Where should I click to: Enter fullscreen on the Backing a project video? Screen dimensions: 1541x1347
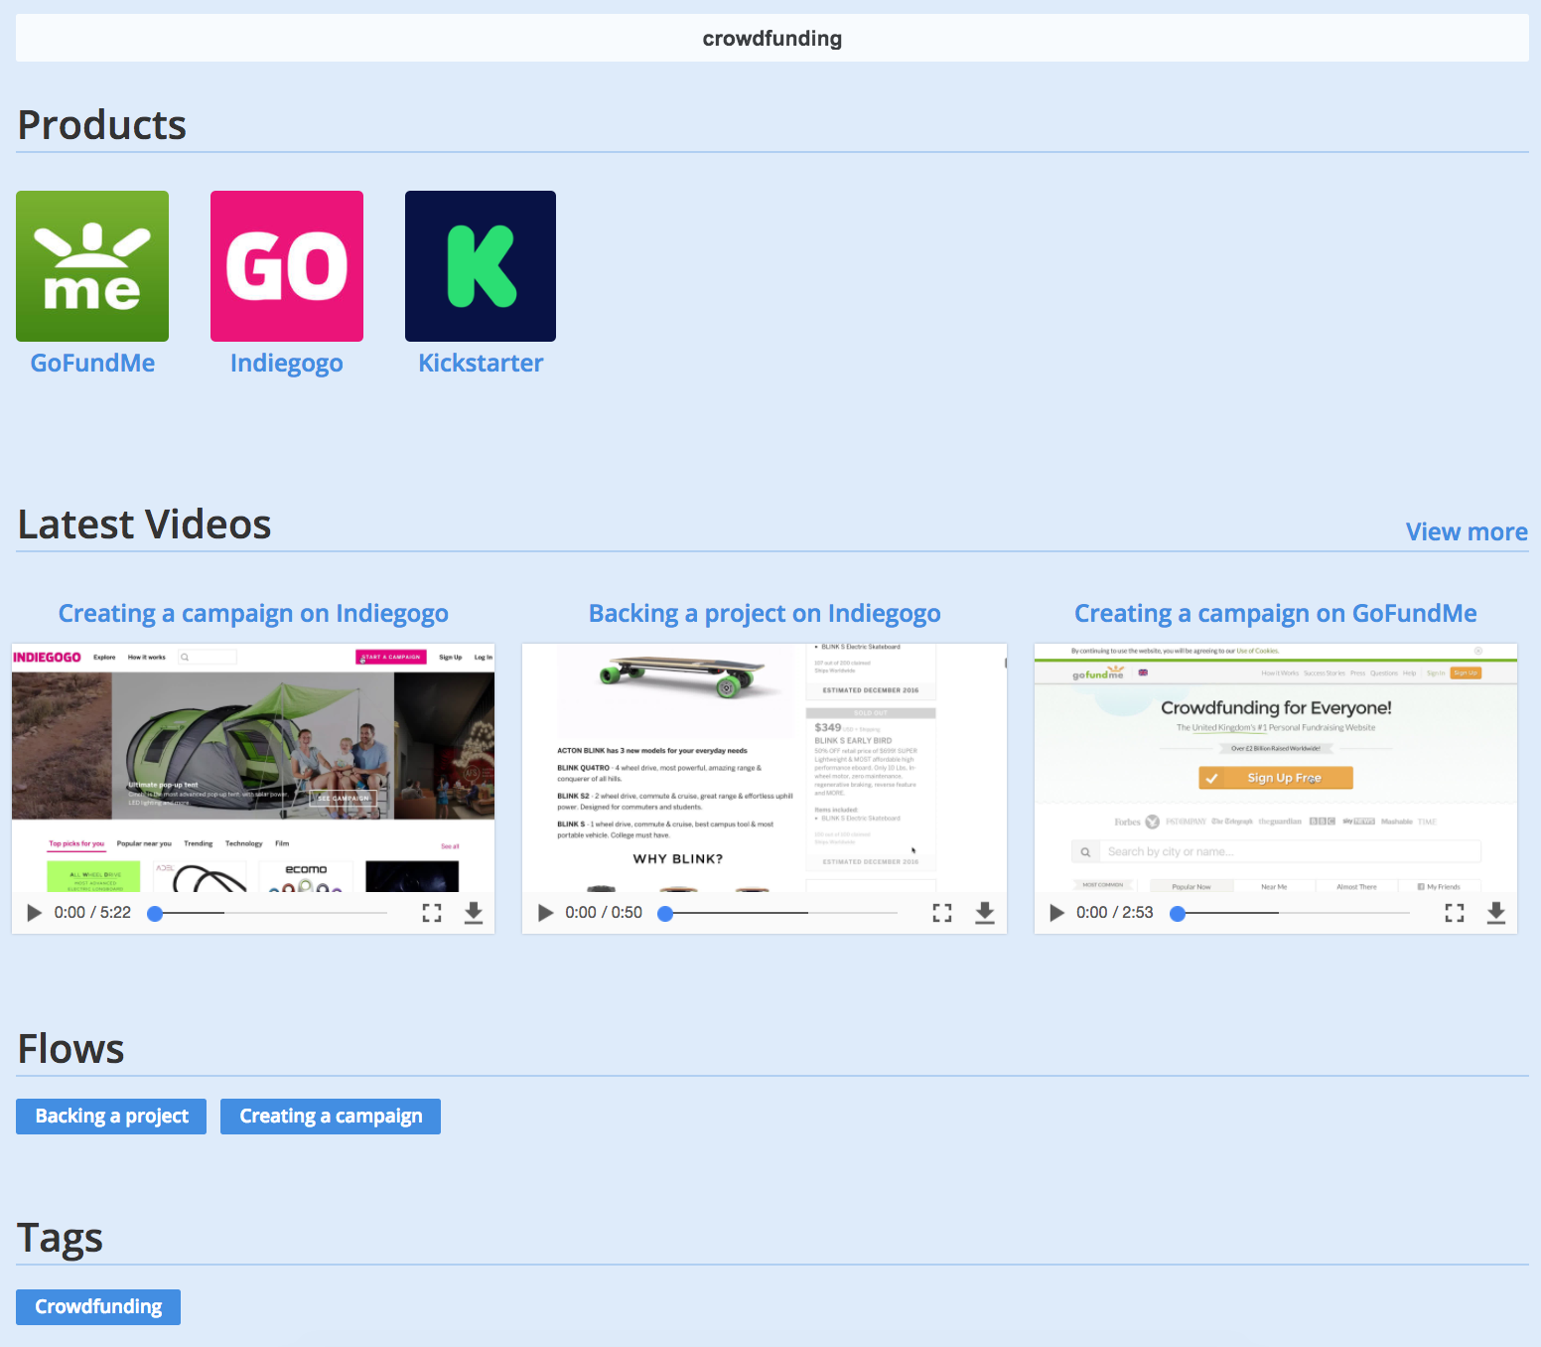tap(941, 912)
